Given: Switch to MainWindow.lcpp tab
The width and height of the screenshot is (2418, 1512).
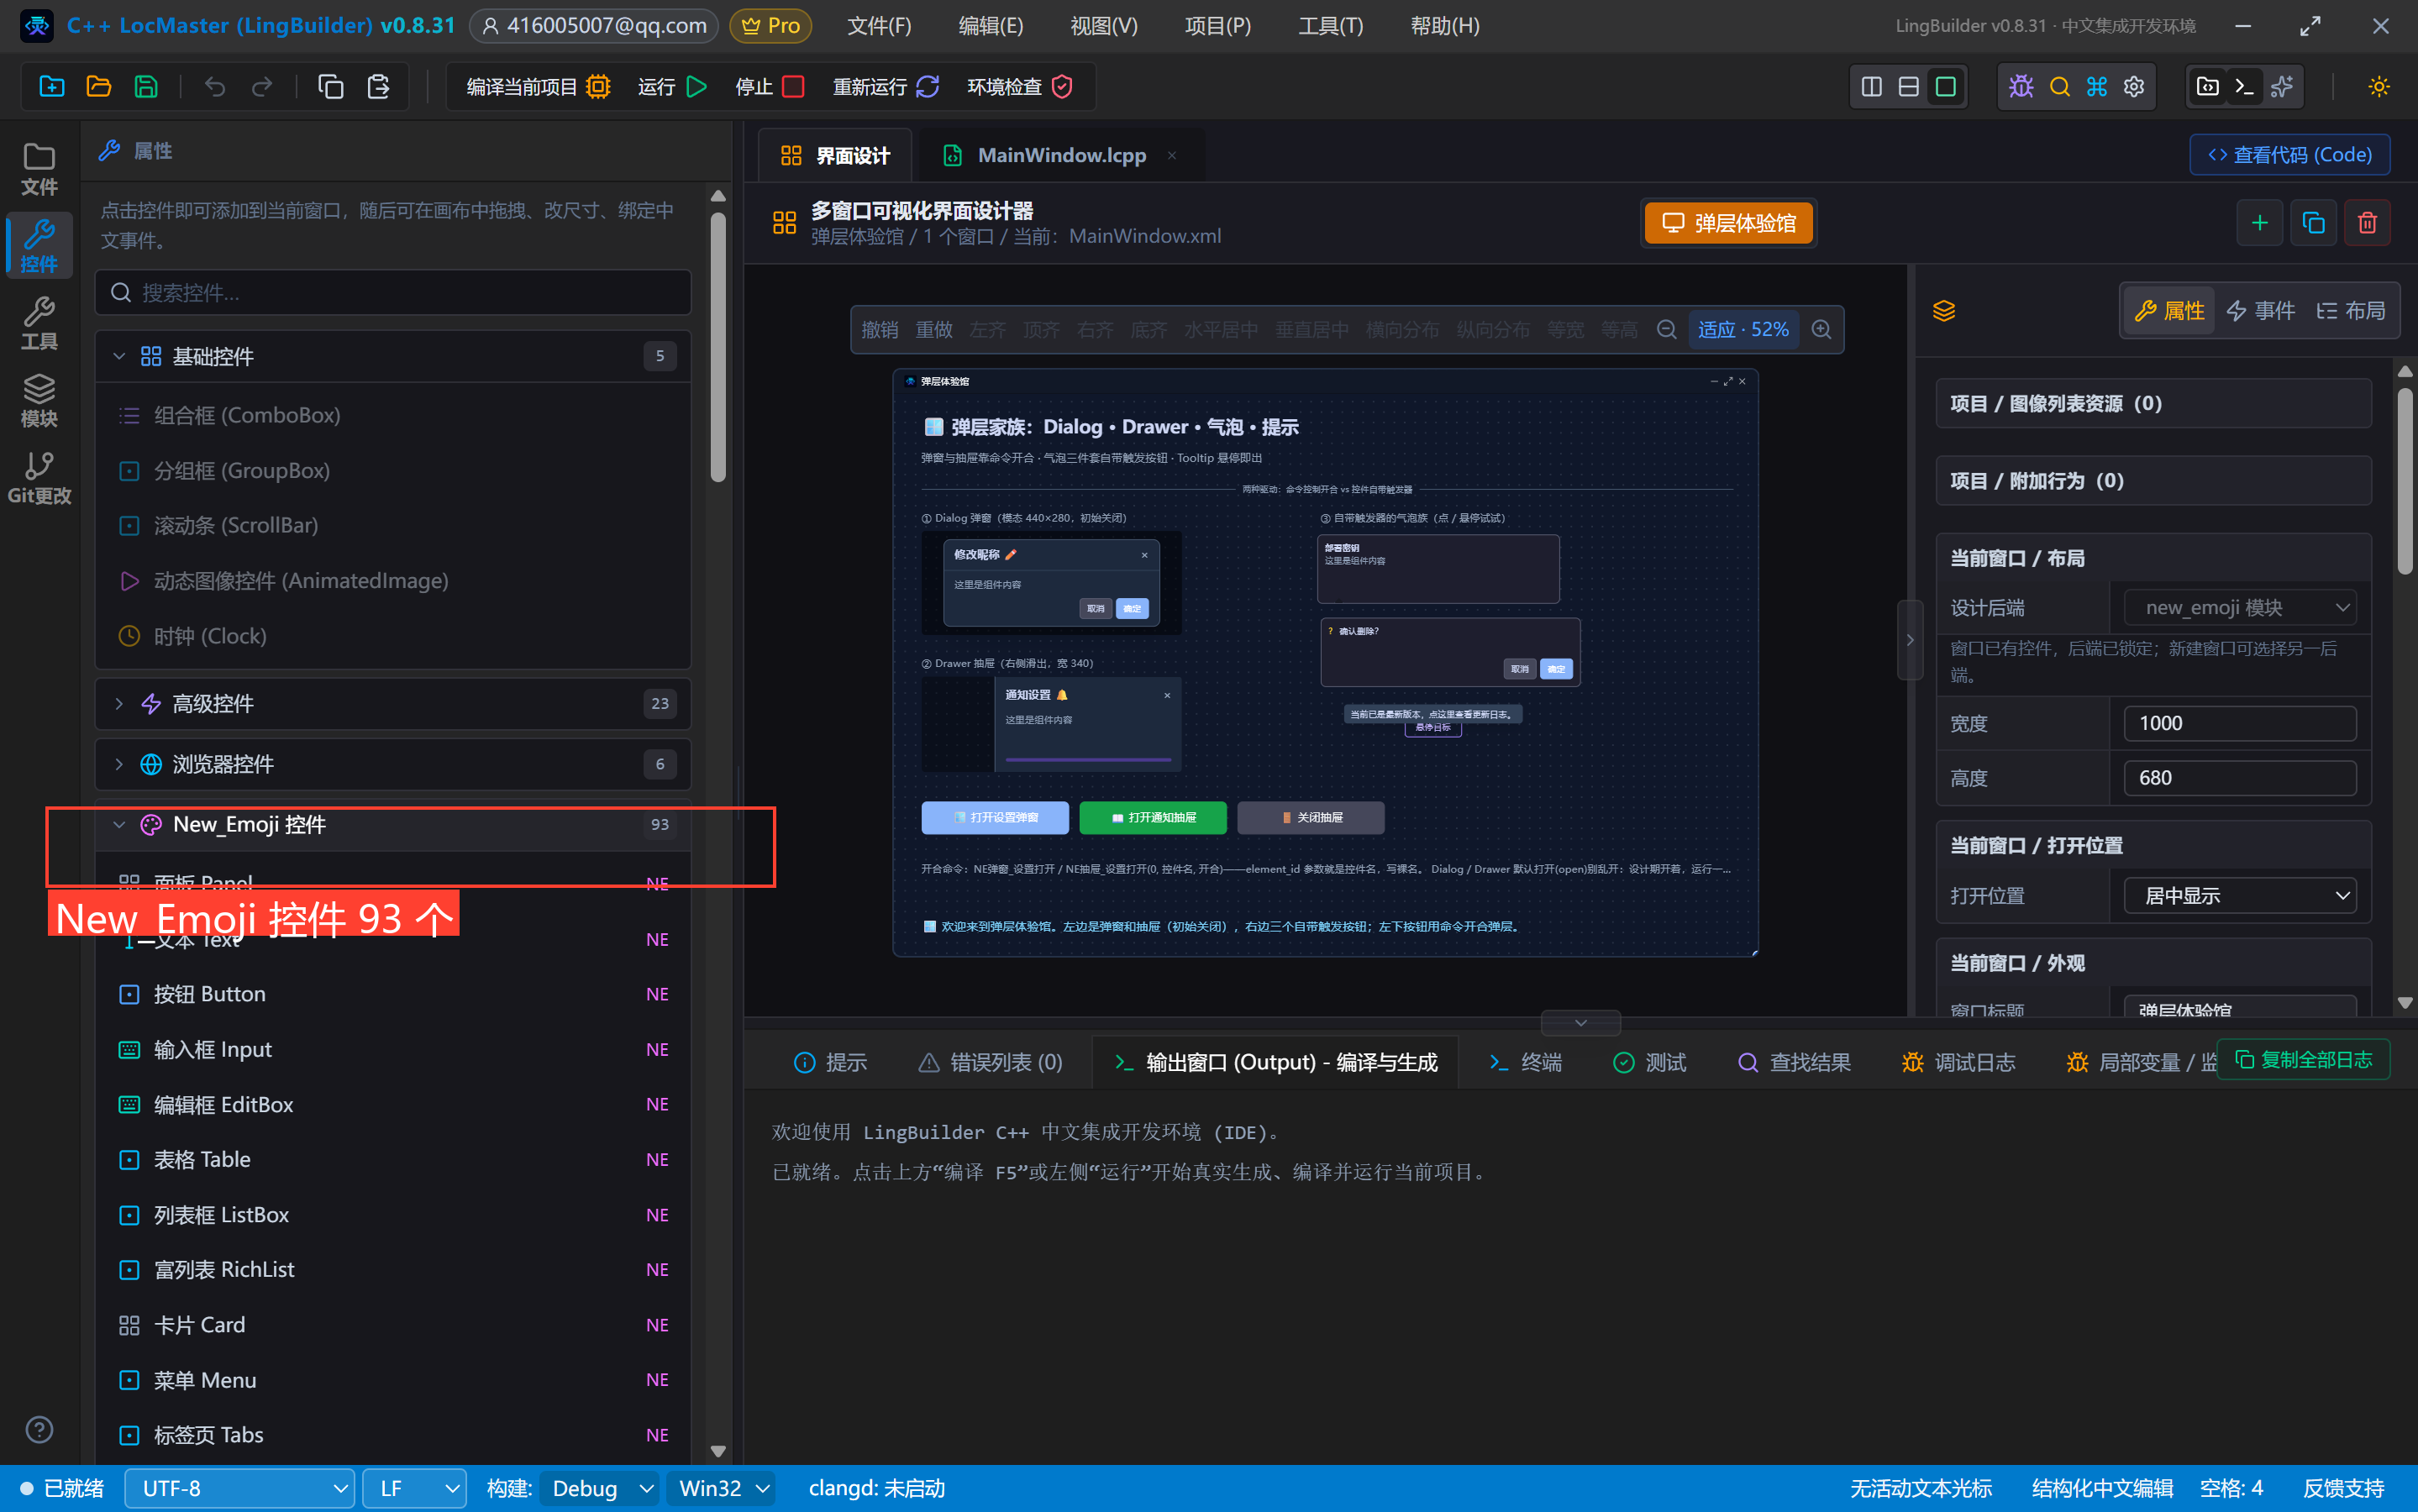Looking at the screenshot, I should [1060, 155].
